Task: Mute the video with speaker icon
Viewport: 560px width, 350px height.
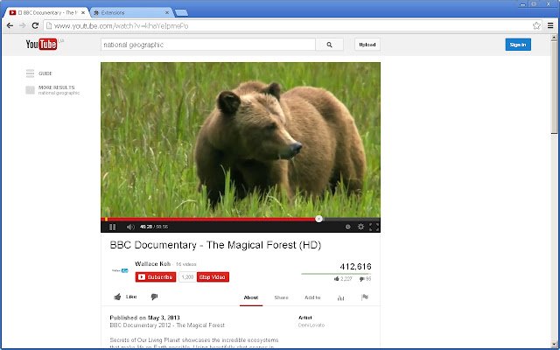Action: pyautogui.click(x=130, y=227)
